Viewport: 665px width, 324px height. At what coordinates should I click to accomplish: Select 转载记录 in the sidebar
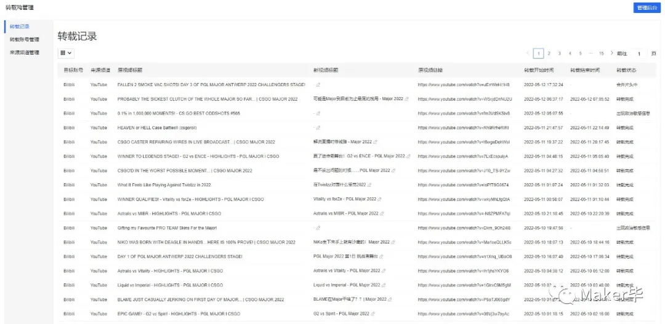[20, 26]
